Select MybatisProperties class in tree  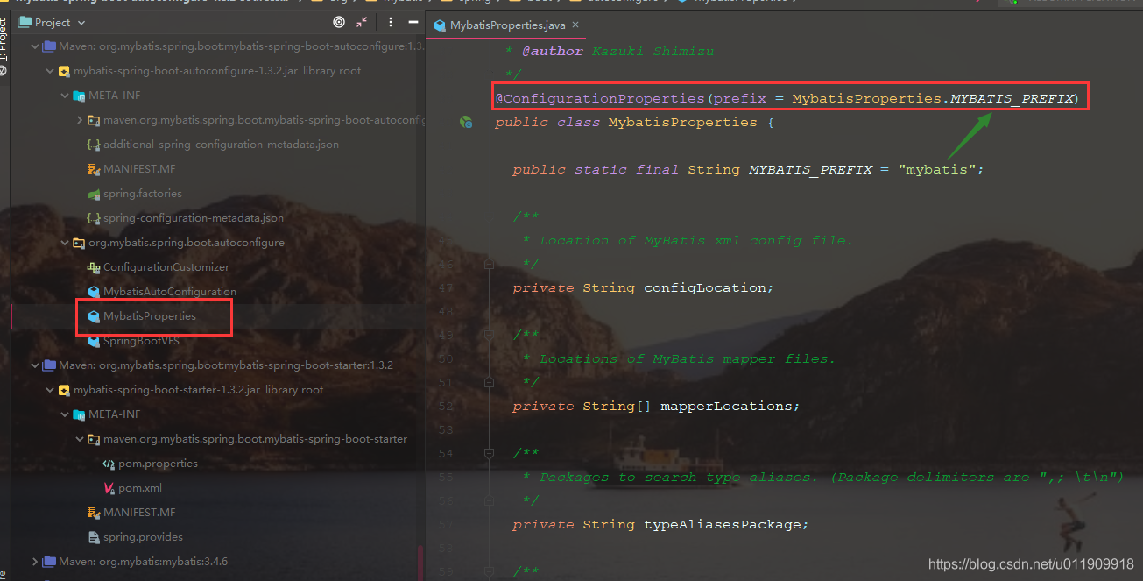150,315
